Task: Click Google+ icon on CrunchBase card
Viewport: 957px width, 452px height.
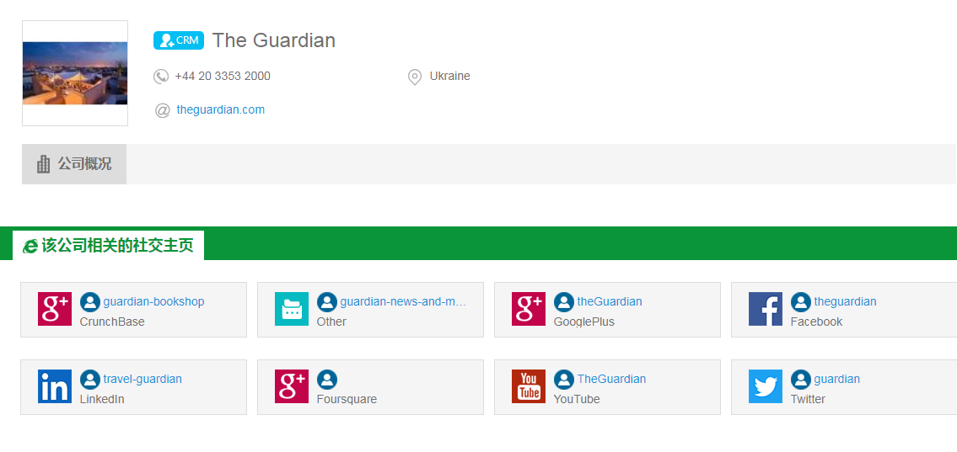Action: pos(54,309)
